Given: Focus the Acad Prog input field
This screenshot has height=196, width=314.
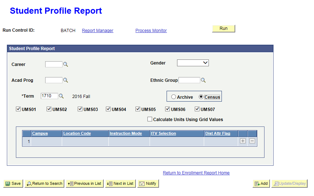Looking at the screenshot, I should pyautogui.click(x=54, y=80).
